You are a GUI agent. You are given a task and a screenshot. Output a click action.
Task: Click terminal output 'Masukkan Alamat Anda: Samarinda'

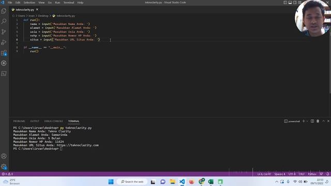click(40, 135)
